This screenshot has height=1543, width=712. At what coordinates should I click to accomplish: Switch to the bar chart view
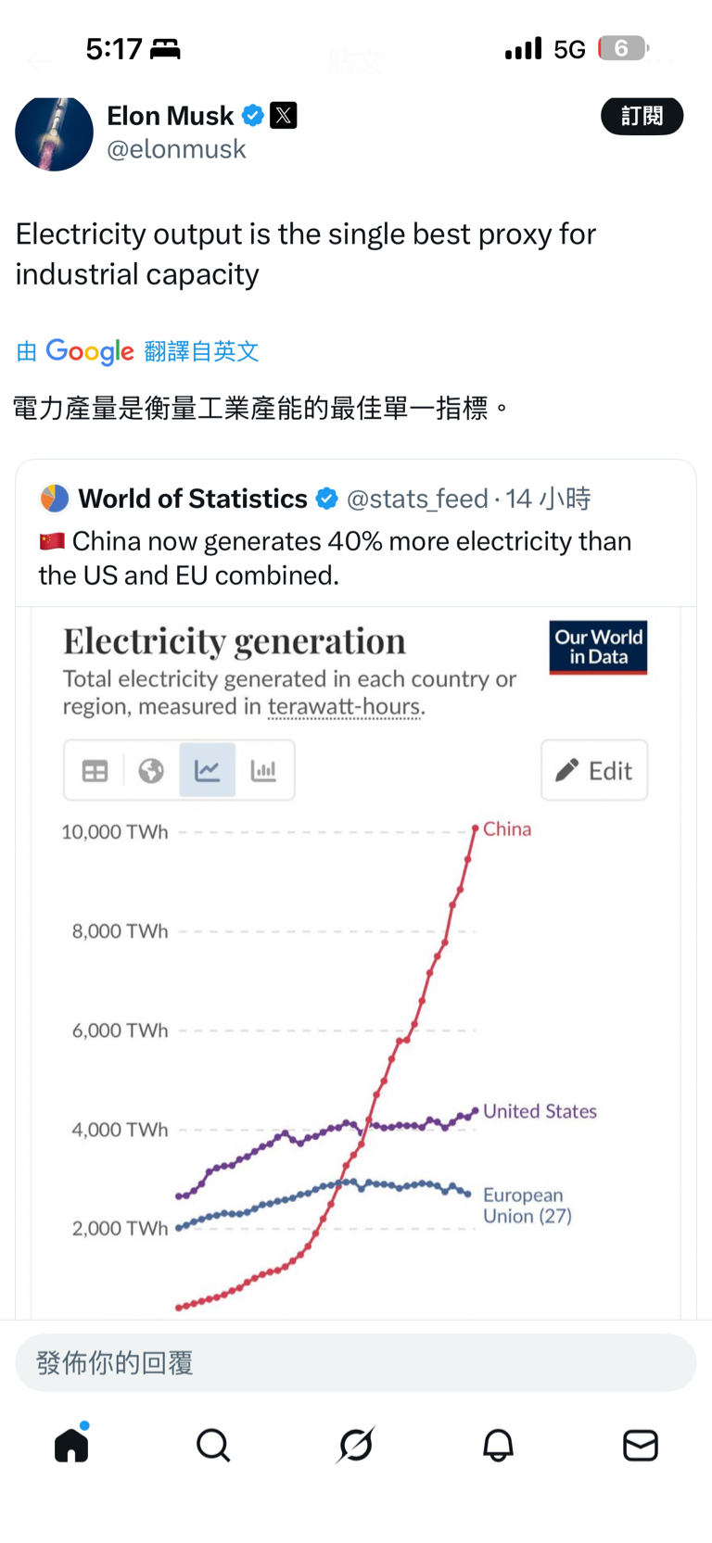click(x=264, y=770)
